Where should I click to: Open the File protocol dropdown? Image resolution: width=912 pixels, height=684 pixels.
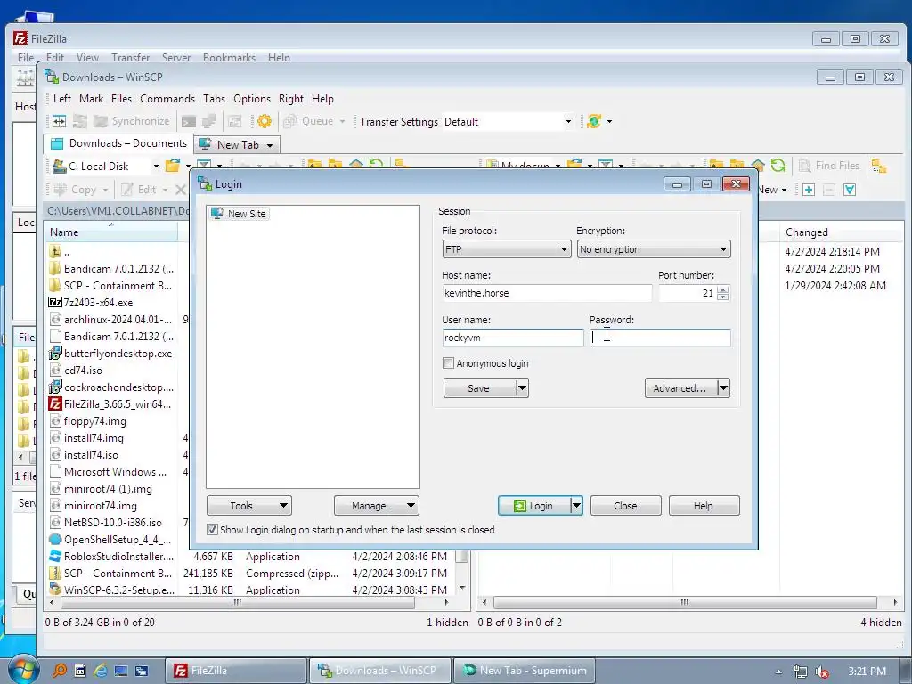click(506, 249)
